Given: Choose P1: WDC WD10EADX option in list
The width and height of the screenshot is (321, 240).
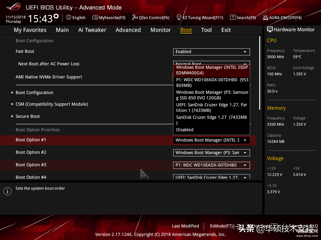Looking at the screenshot, I should pyautogui.click(x=212, y=82).
